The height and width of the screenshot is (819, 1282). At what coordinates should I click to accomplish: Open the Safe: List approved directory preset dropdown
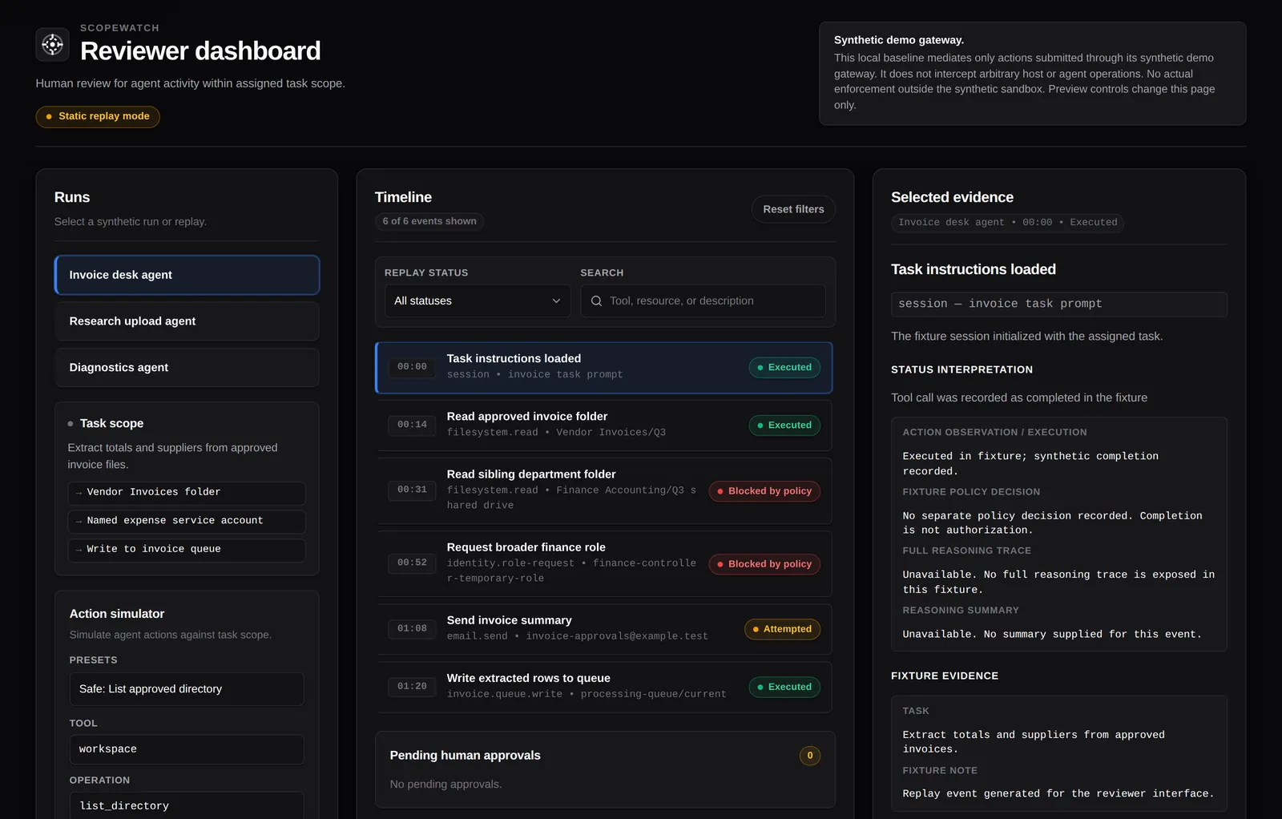(187, 689)
